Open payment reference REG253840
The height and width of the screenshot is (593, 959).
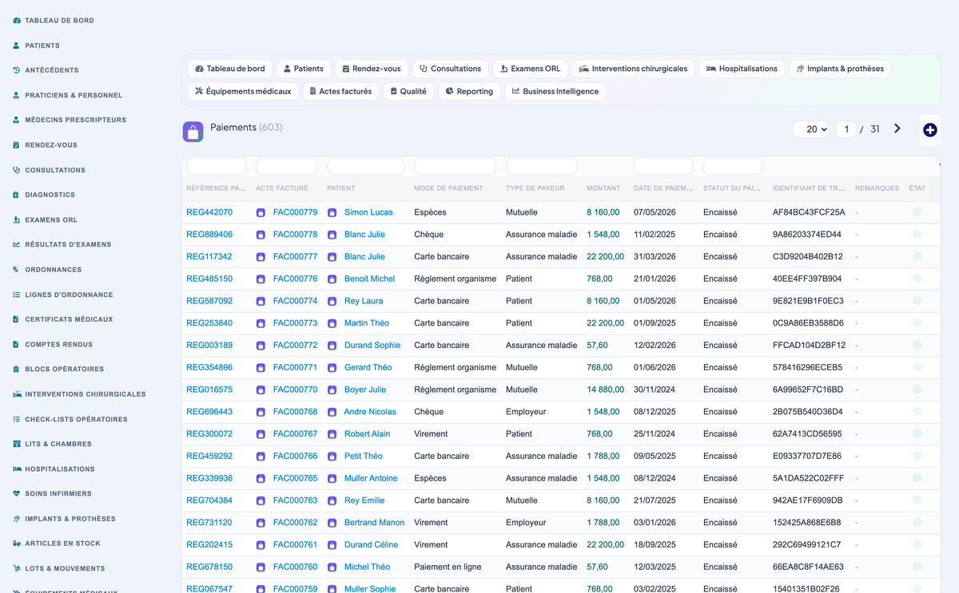pyautogui.click(x=209, y=323)
